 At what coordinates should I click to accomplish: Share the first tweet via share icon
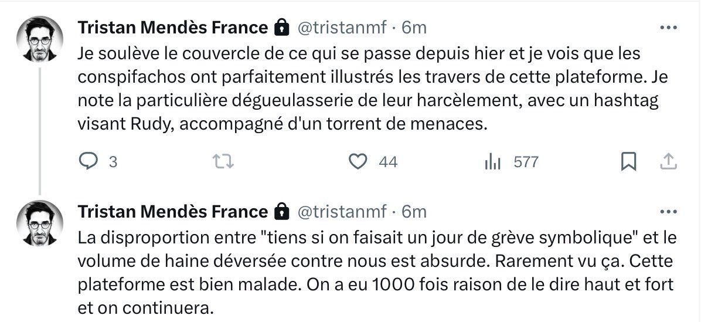pos(669,161)
